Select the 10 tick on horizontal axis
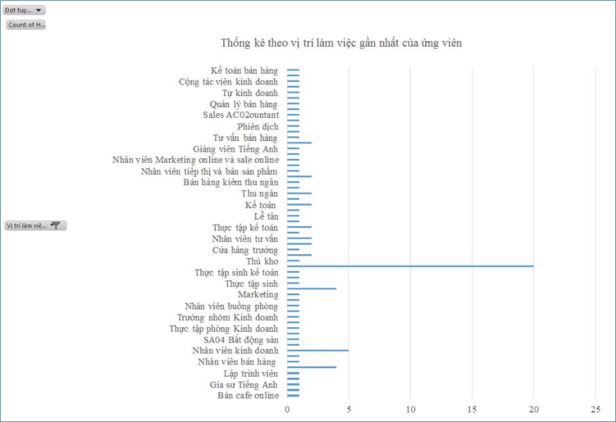 click(411, 410)
